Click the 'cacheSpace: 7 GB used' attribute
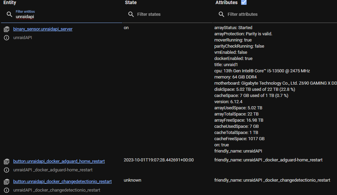The height and width of the screenshot is (195, 337). pos(251,96)
